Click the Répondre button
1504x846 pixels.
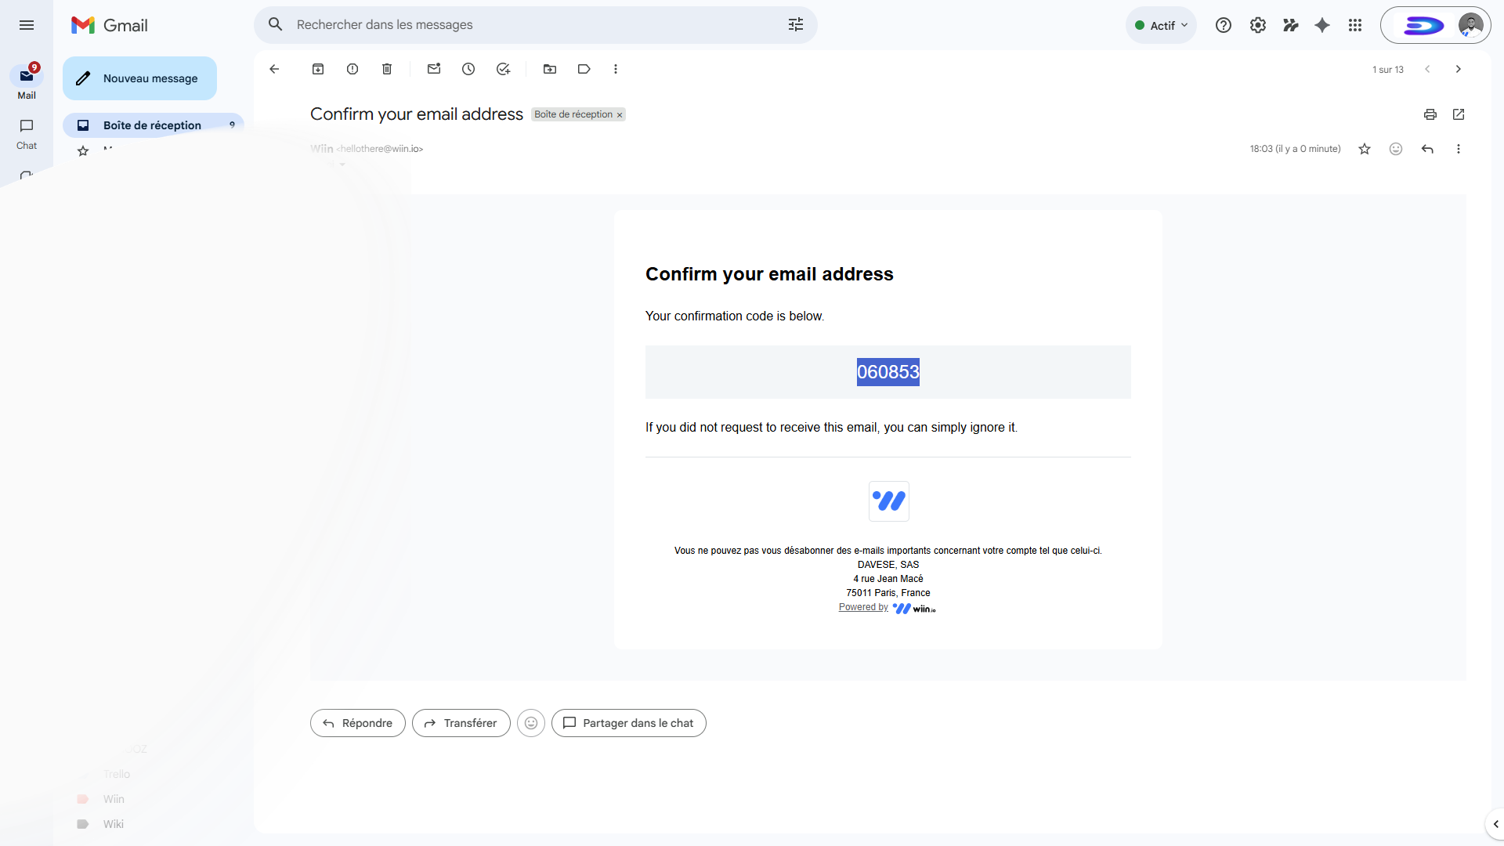[x=358, y=723]
